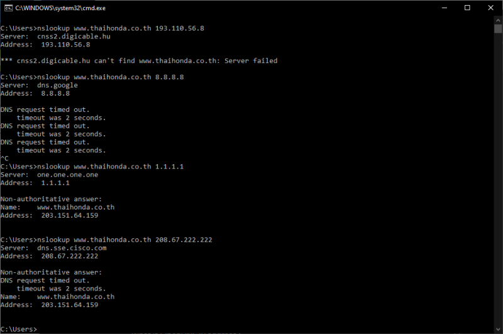
Task: Click the ^C interrupt line
Action: coord(4,159)
